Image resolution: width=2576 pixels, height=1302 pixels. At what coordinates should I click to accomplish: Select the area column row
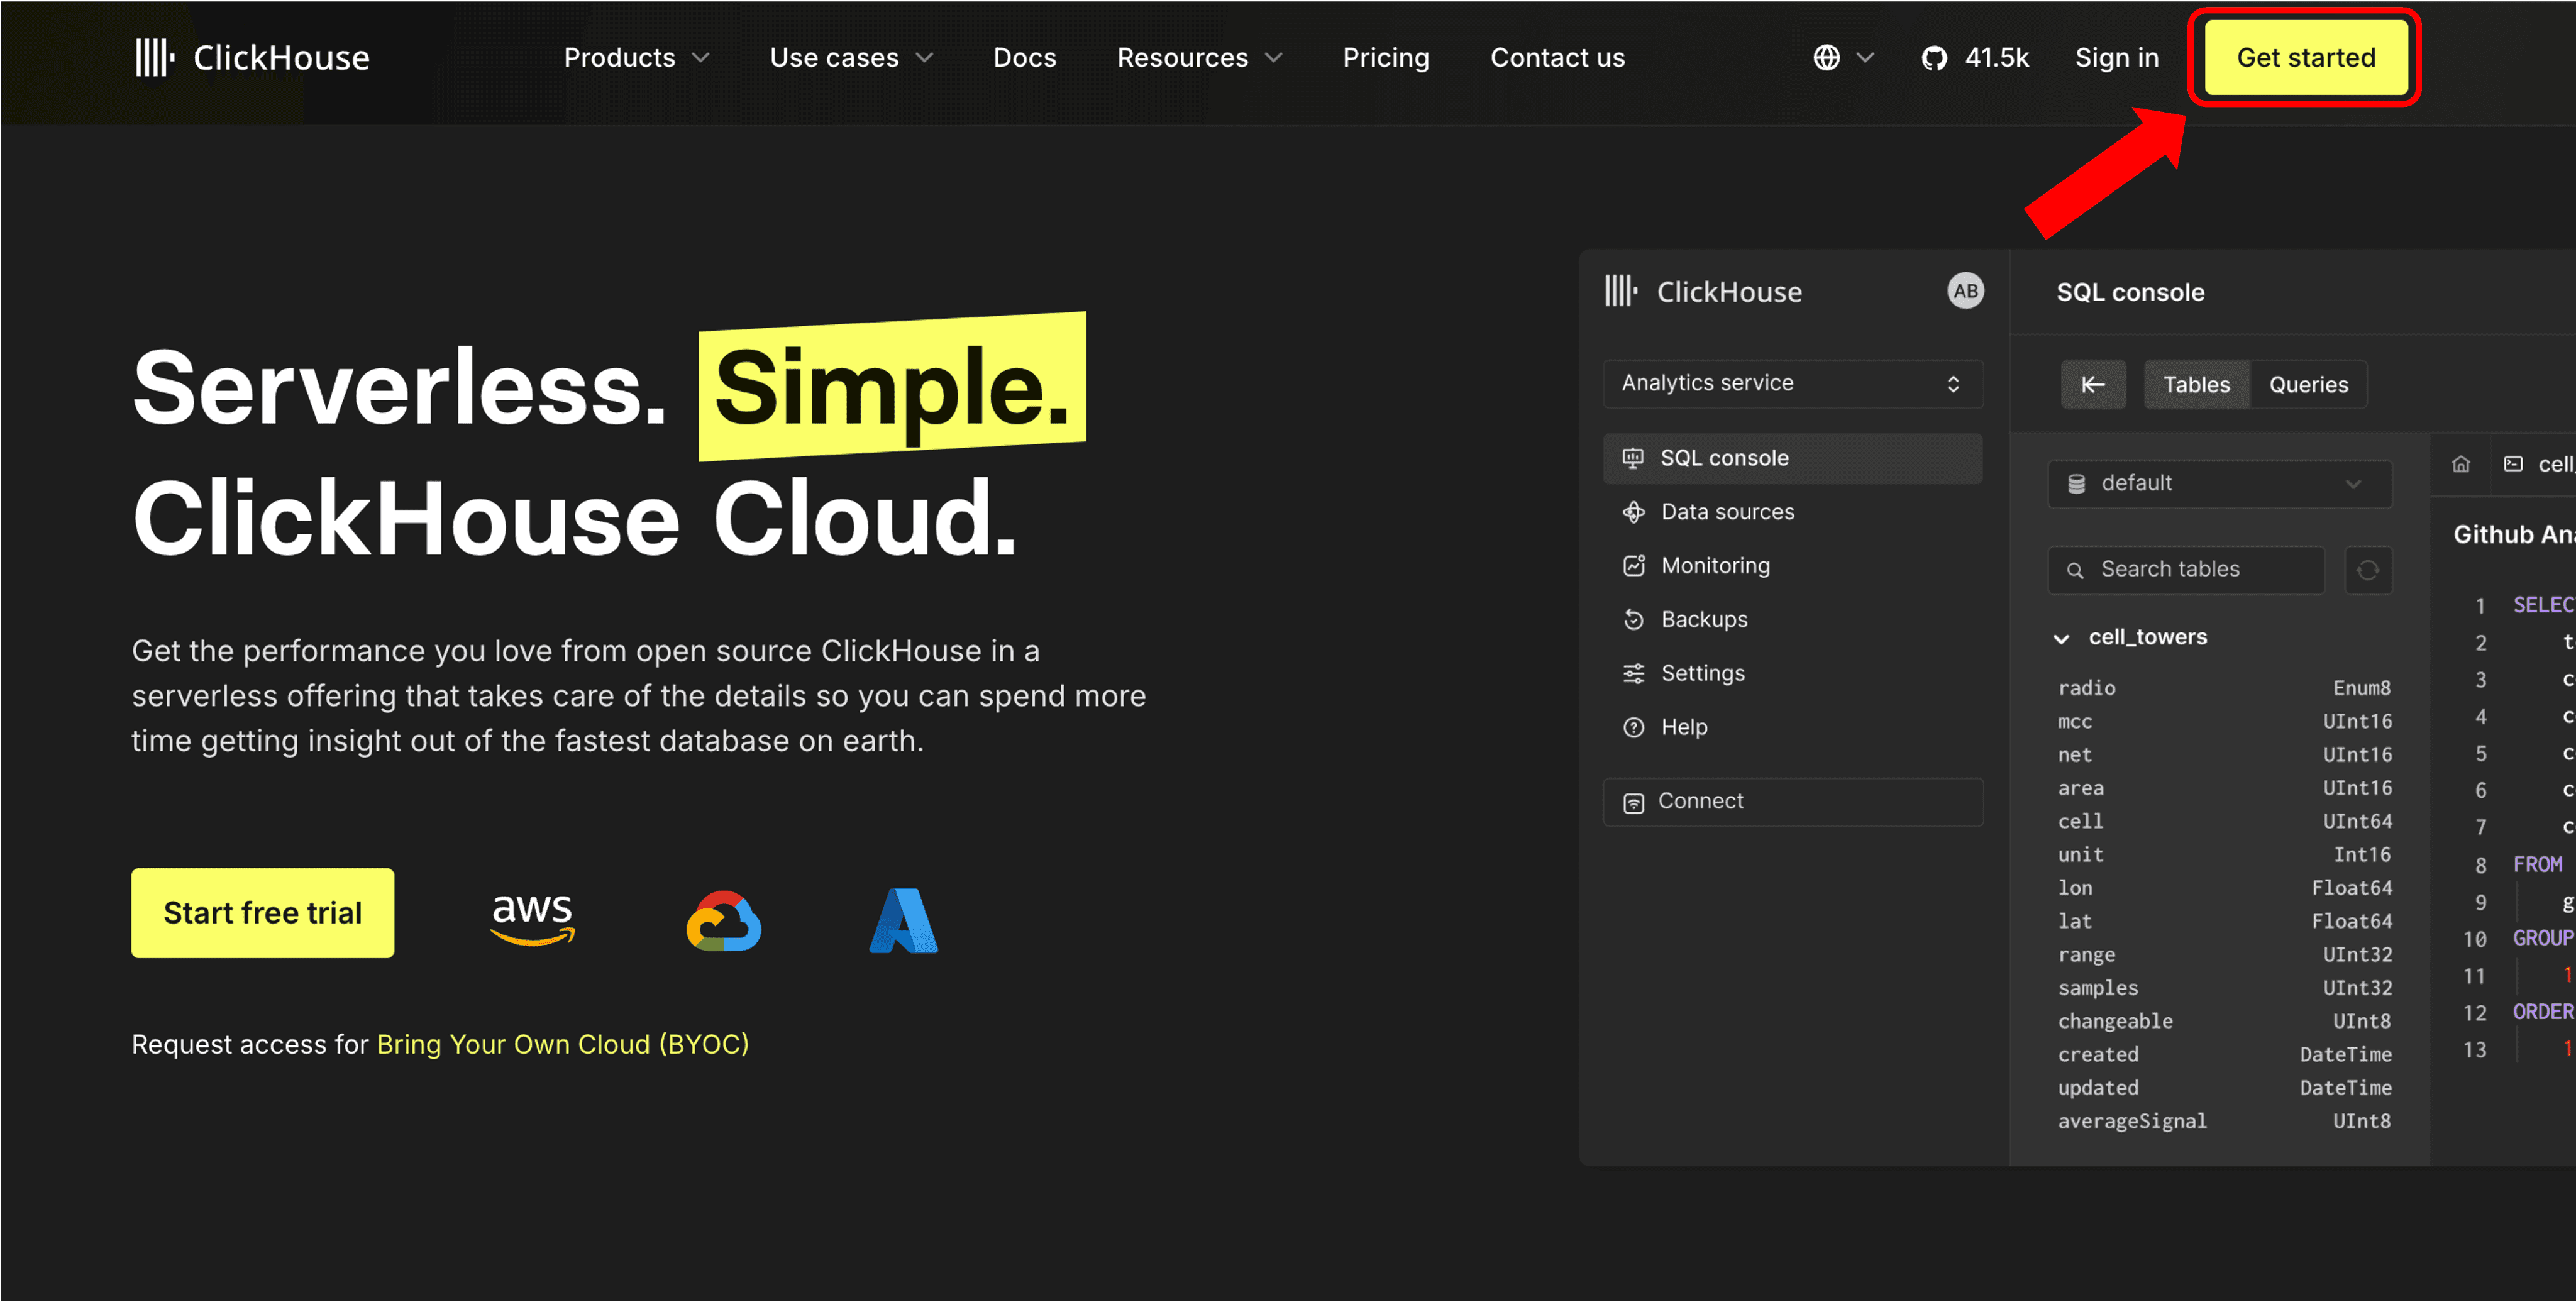(2224, 788)
